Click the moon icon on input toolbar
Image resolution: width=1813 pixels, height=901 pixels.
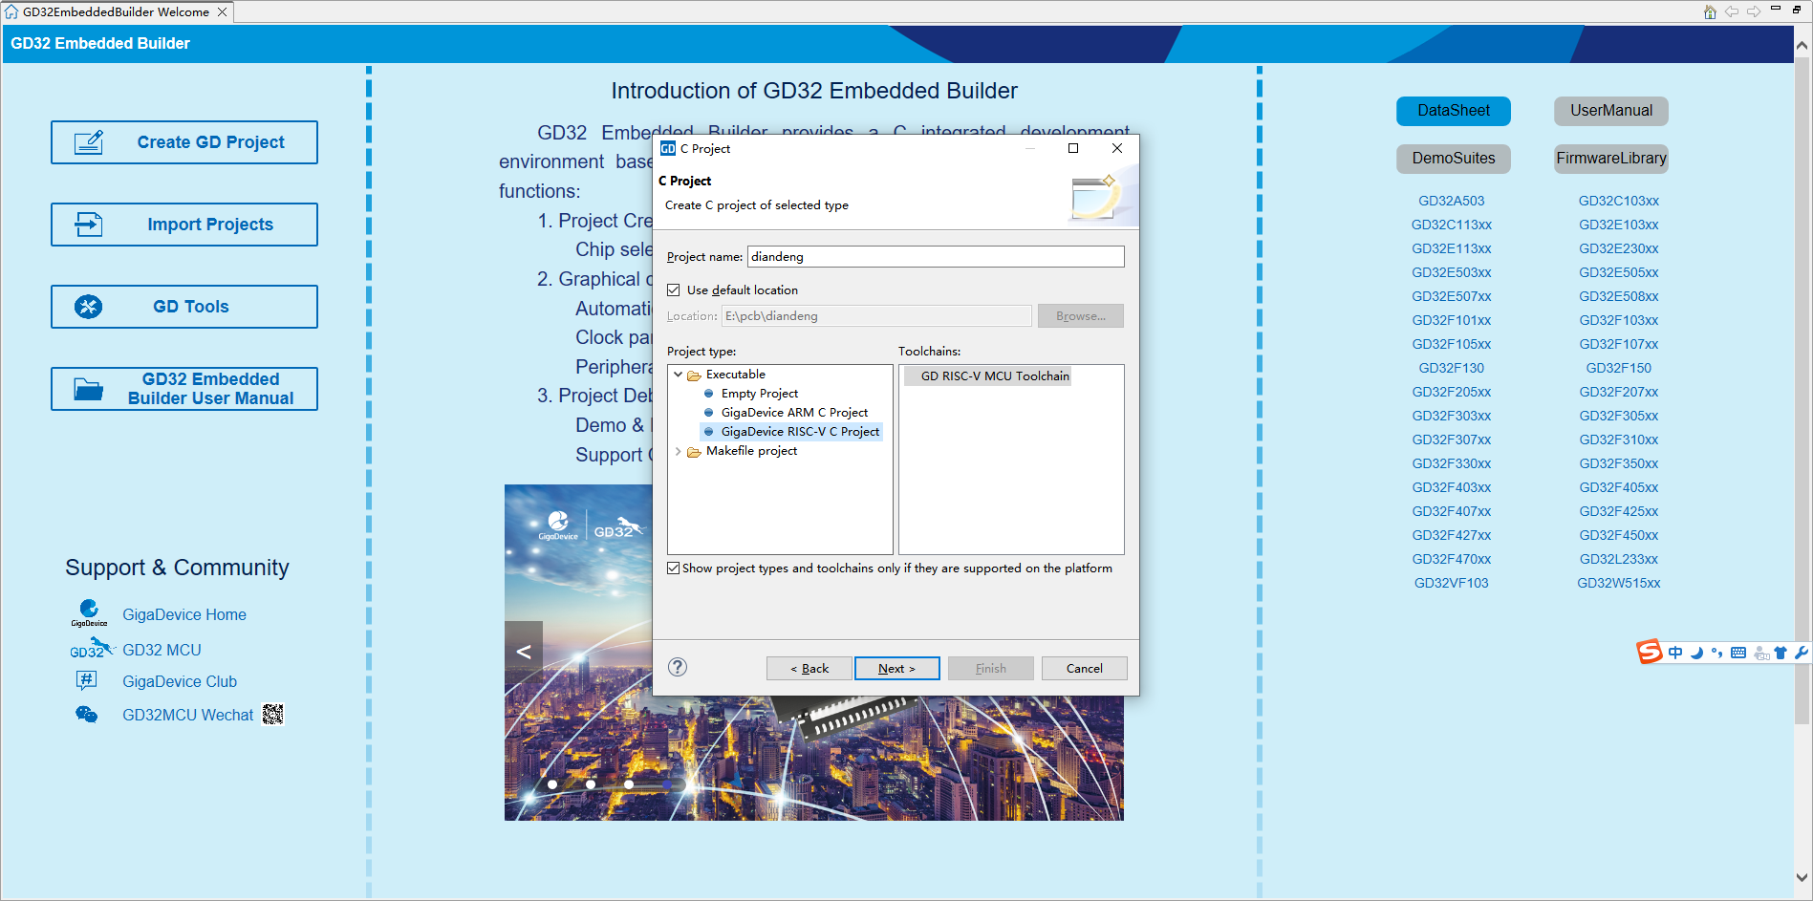point(1696,653)
